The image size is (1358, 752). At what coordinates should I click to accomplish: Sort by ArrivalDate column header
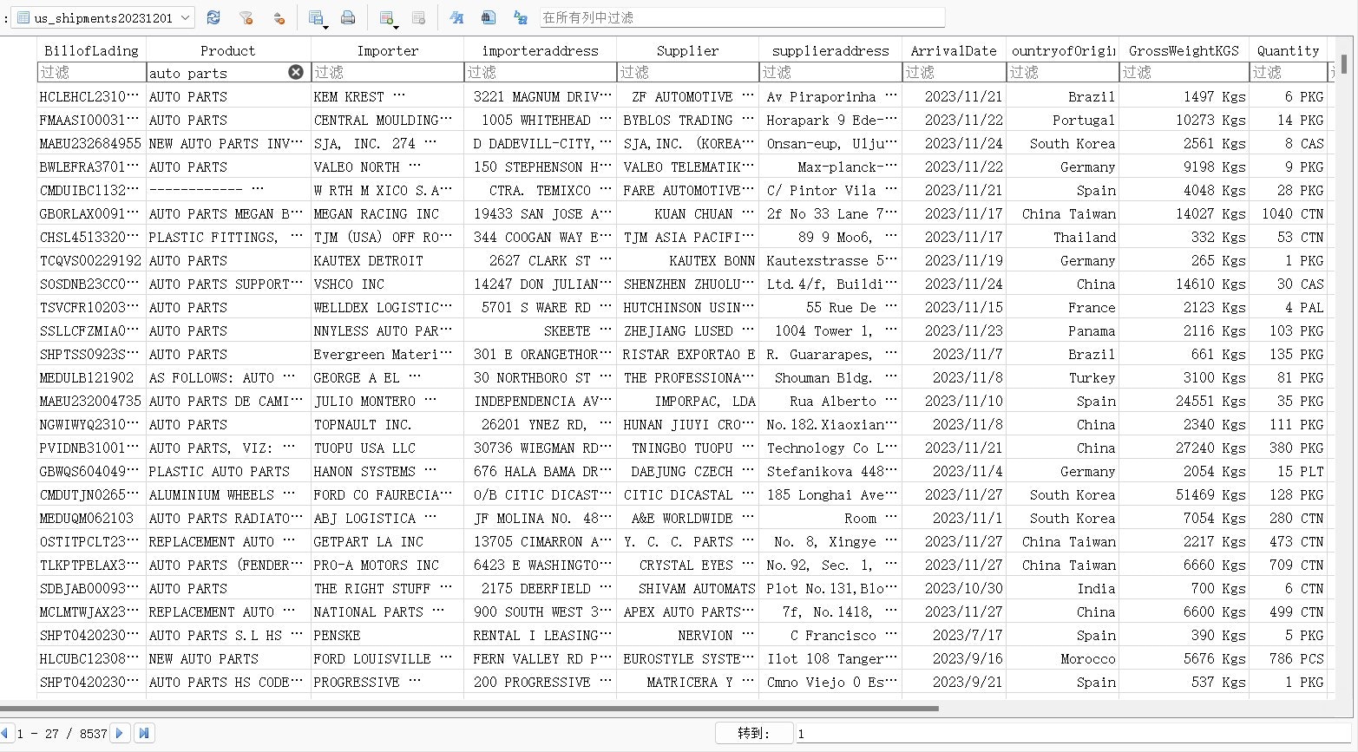[954, 50]
